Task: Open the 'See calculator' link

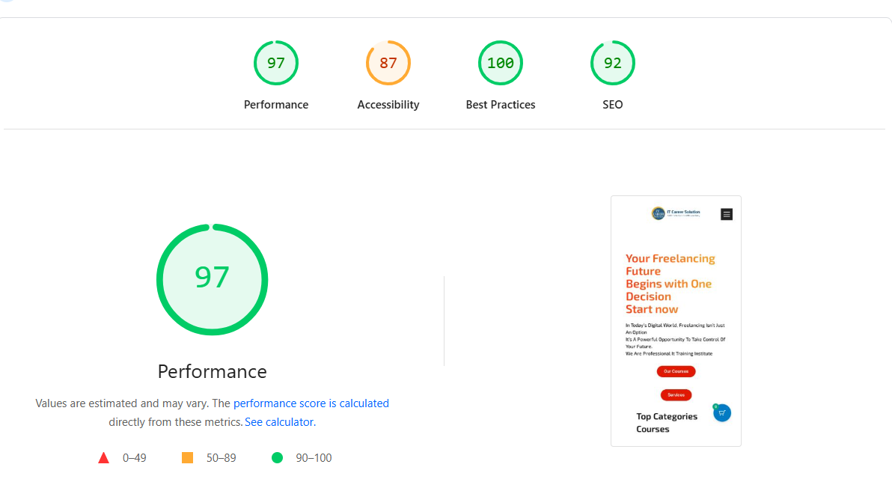Action: pos(278,421)
